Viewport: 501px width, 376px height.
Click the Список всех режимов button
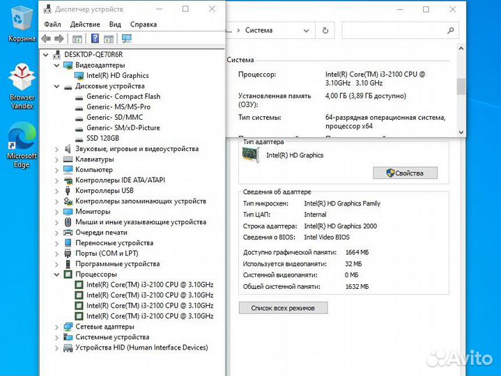pos(283,308)
